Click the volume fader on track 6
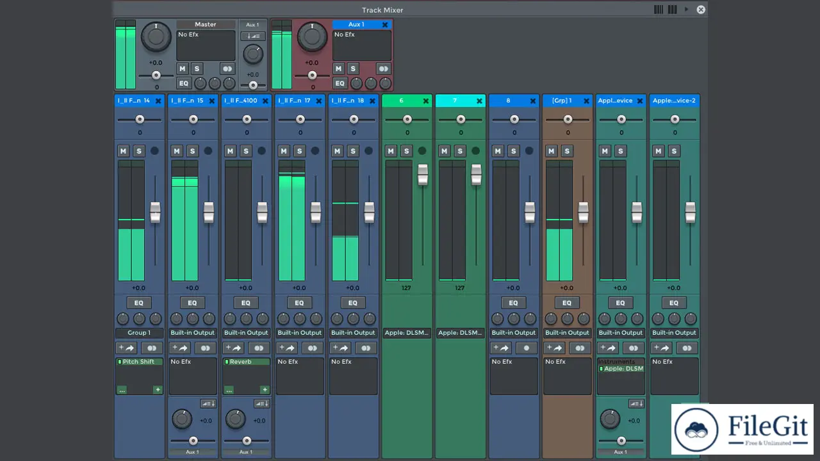Screen dimensions: 820x461 click(x=422, y=175)
